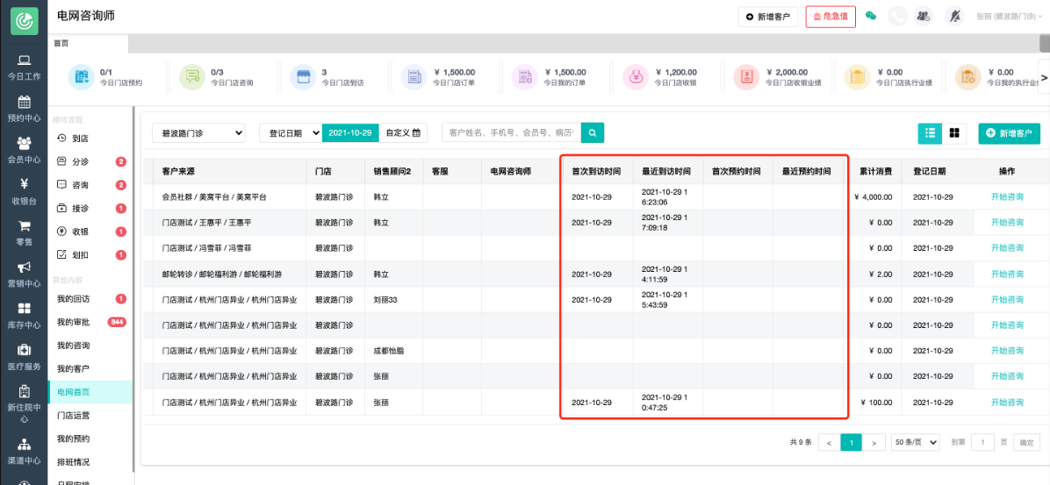Click the phone call icon in header
The height and width of the screenshot is (485, 1050).
(897, 16)
